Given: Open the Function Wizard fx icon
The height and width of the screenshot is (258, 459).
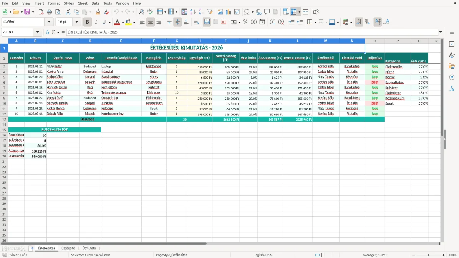Looking at the screenshot, I should pyautogui.click(x=47, y=32).
